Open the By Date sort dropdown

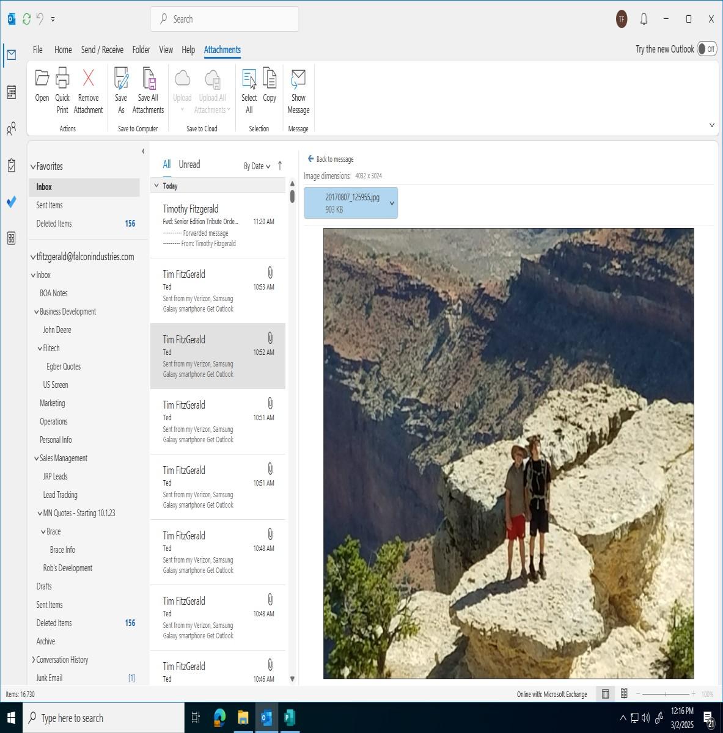point(257,166)
